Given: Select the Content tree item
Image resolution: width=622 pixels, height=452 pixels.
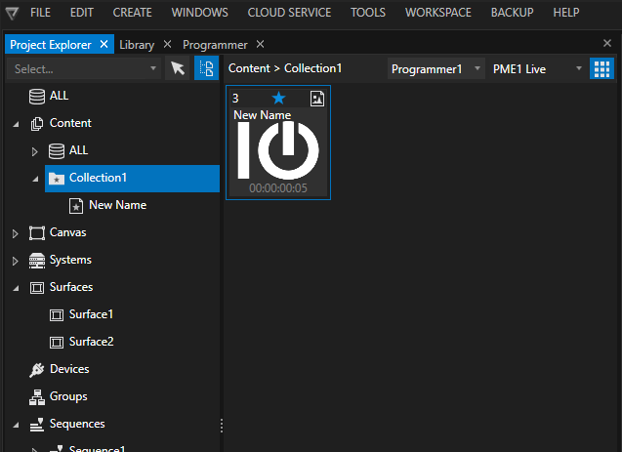Looking at the screenshot, I should 70,123.
